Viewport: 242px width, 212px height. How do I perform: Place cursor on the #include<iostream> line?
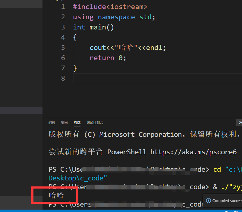(x=110, y=6)
